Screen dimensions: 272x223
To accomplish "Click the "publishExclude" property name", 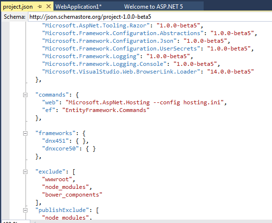I will 62,210.
